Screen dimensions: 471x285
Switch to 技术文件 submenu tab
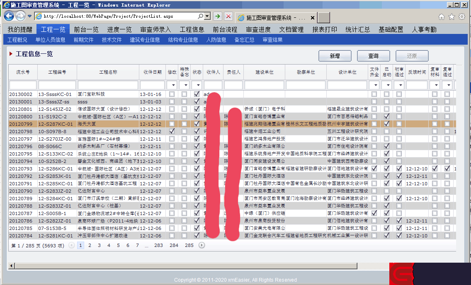pos(112,40)
